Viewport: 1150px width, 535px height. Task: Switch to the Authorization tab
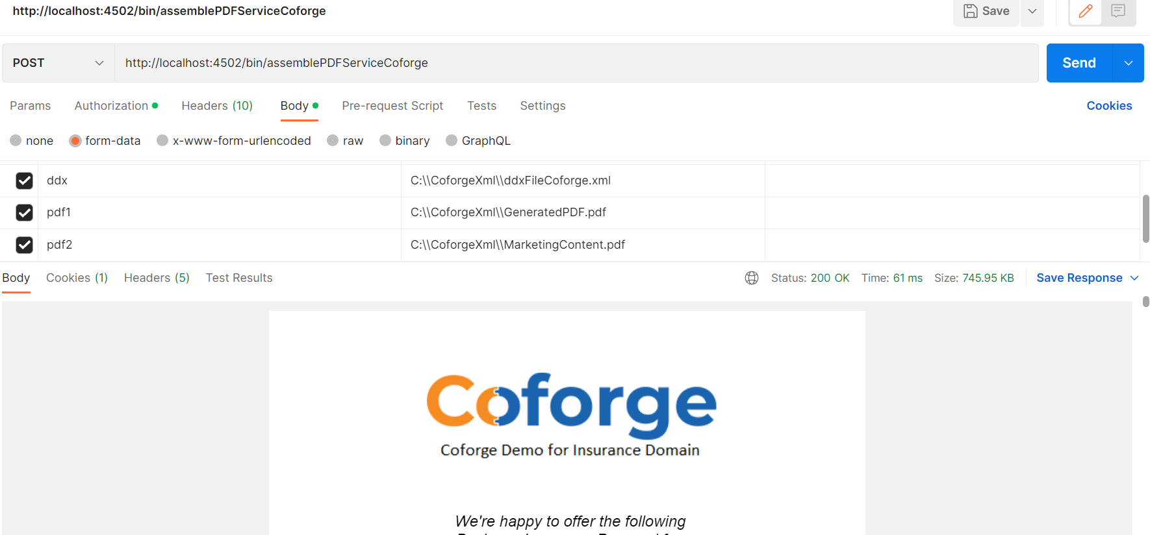click(116, 106)
